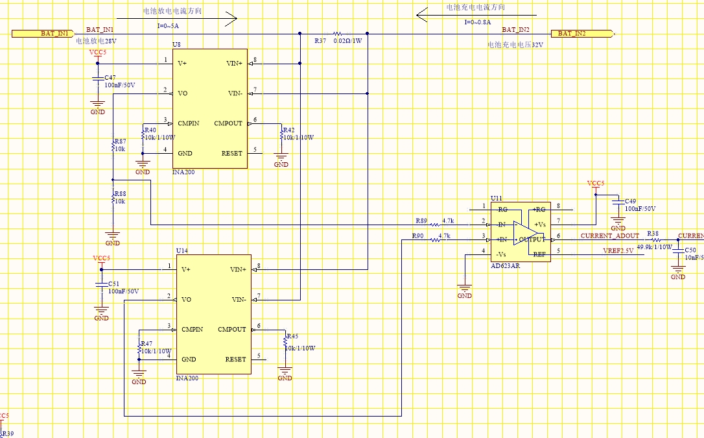
Task: Click shunt resistor R37 0.02Ω/1W
Action: [337, 34]
